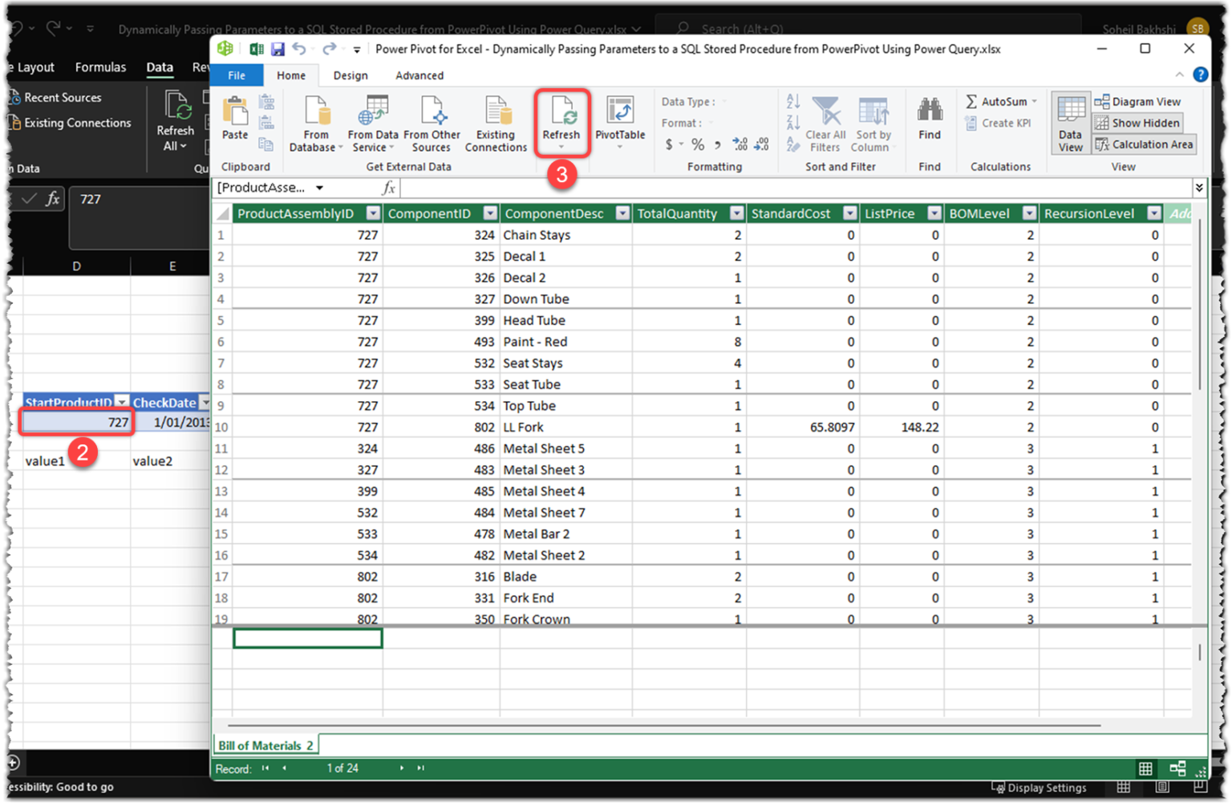Screen dimensions: 1232x803
Task: Switch to Data View
Action: tap(1070, 123)
